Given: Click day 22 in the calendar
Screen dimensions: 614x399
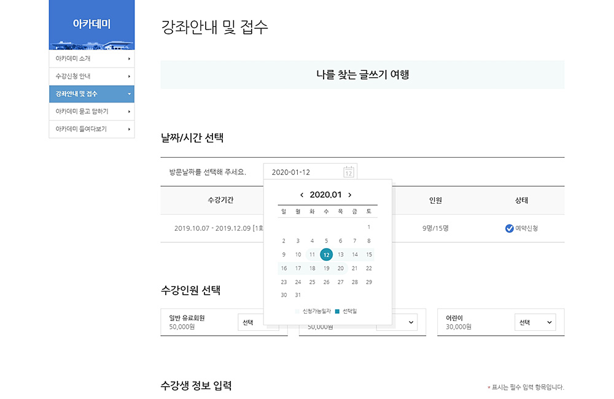Looking at the screenshot, I should click(369, 268).
